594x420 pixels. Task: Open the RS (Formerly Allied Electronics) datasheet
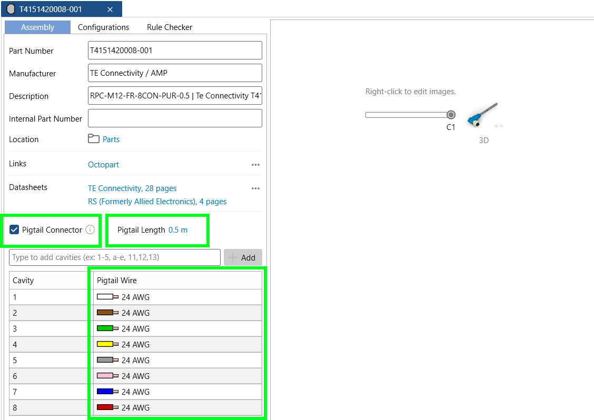(x=157, y=202)
